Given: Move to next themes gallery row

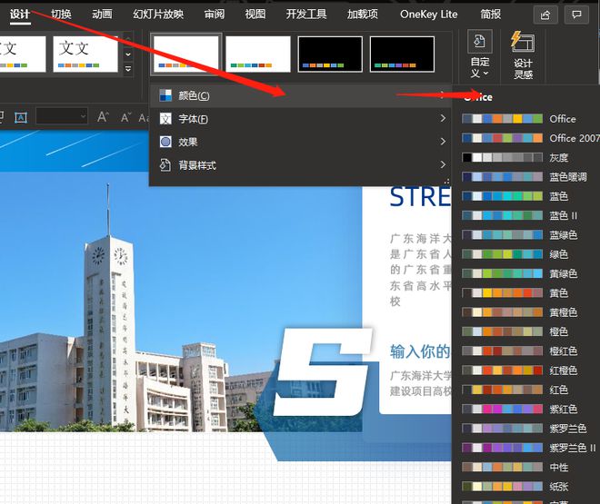Looking at the screenshot, I should [128, 54].
